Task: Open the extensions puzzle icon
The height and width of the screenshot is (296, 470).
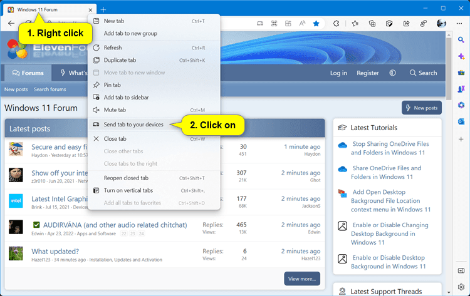Action: (x=337, y=23)
